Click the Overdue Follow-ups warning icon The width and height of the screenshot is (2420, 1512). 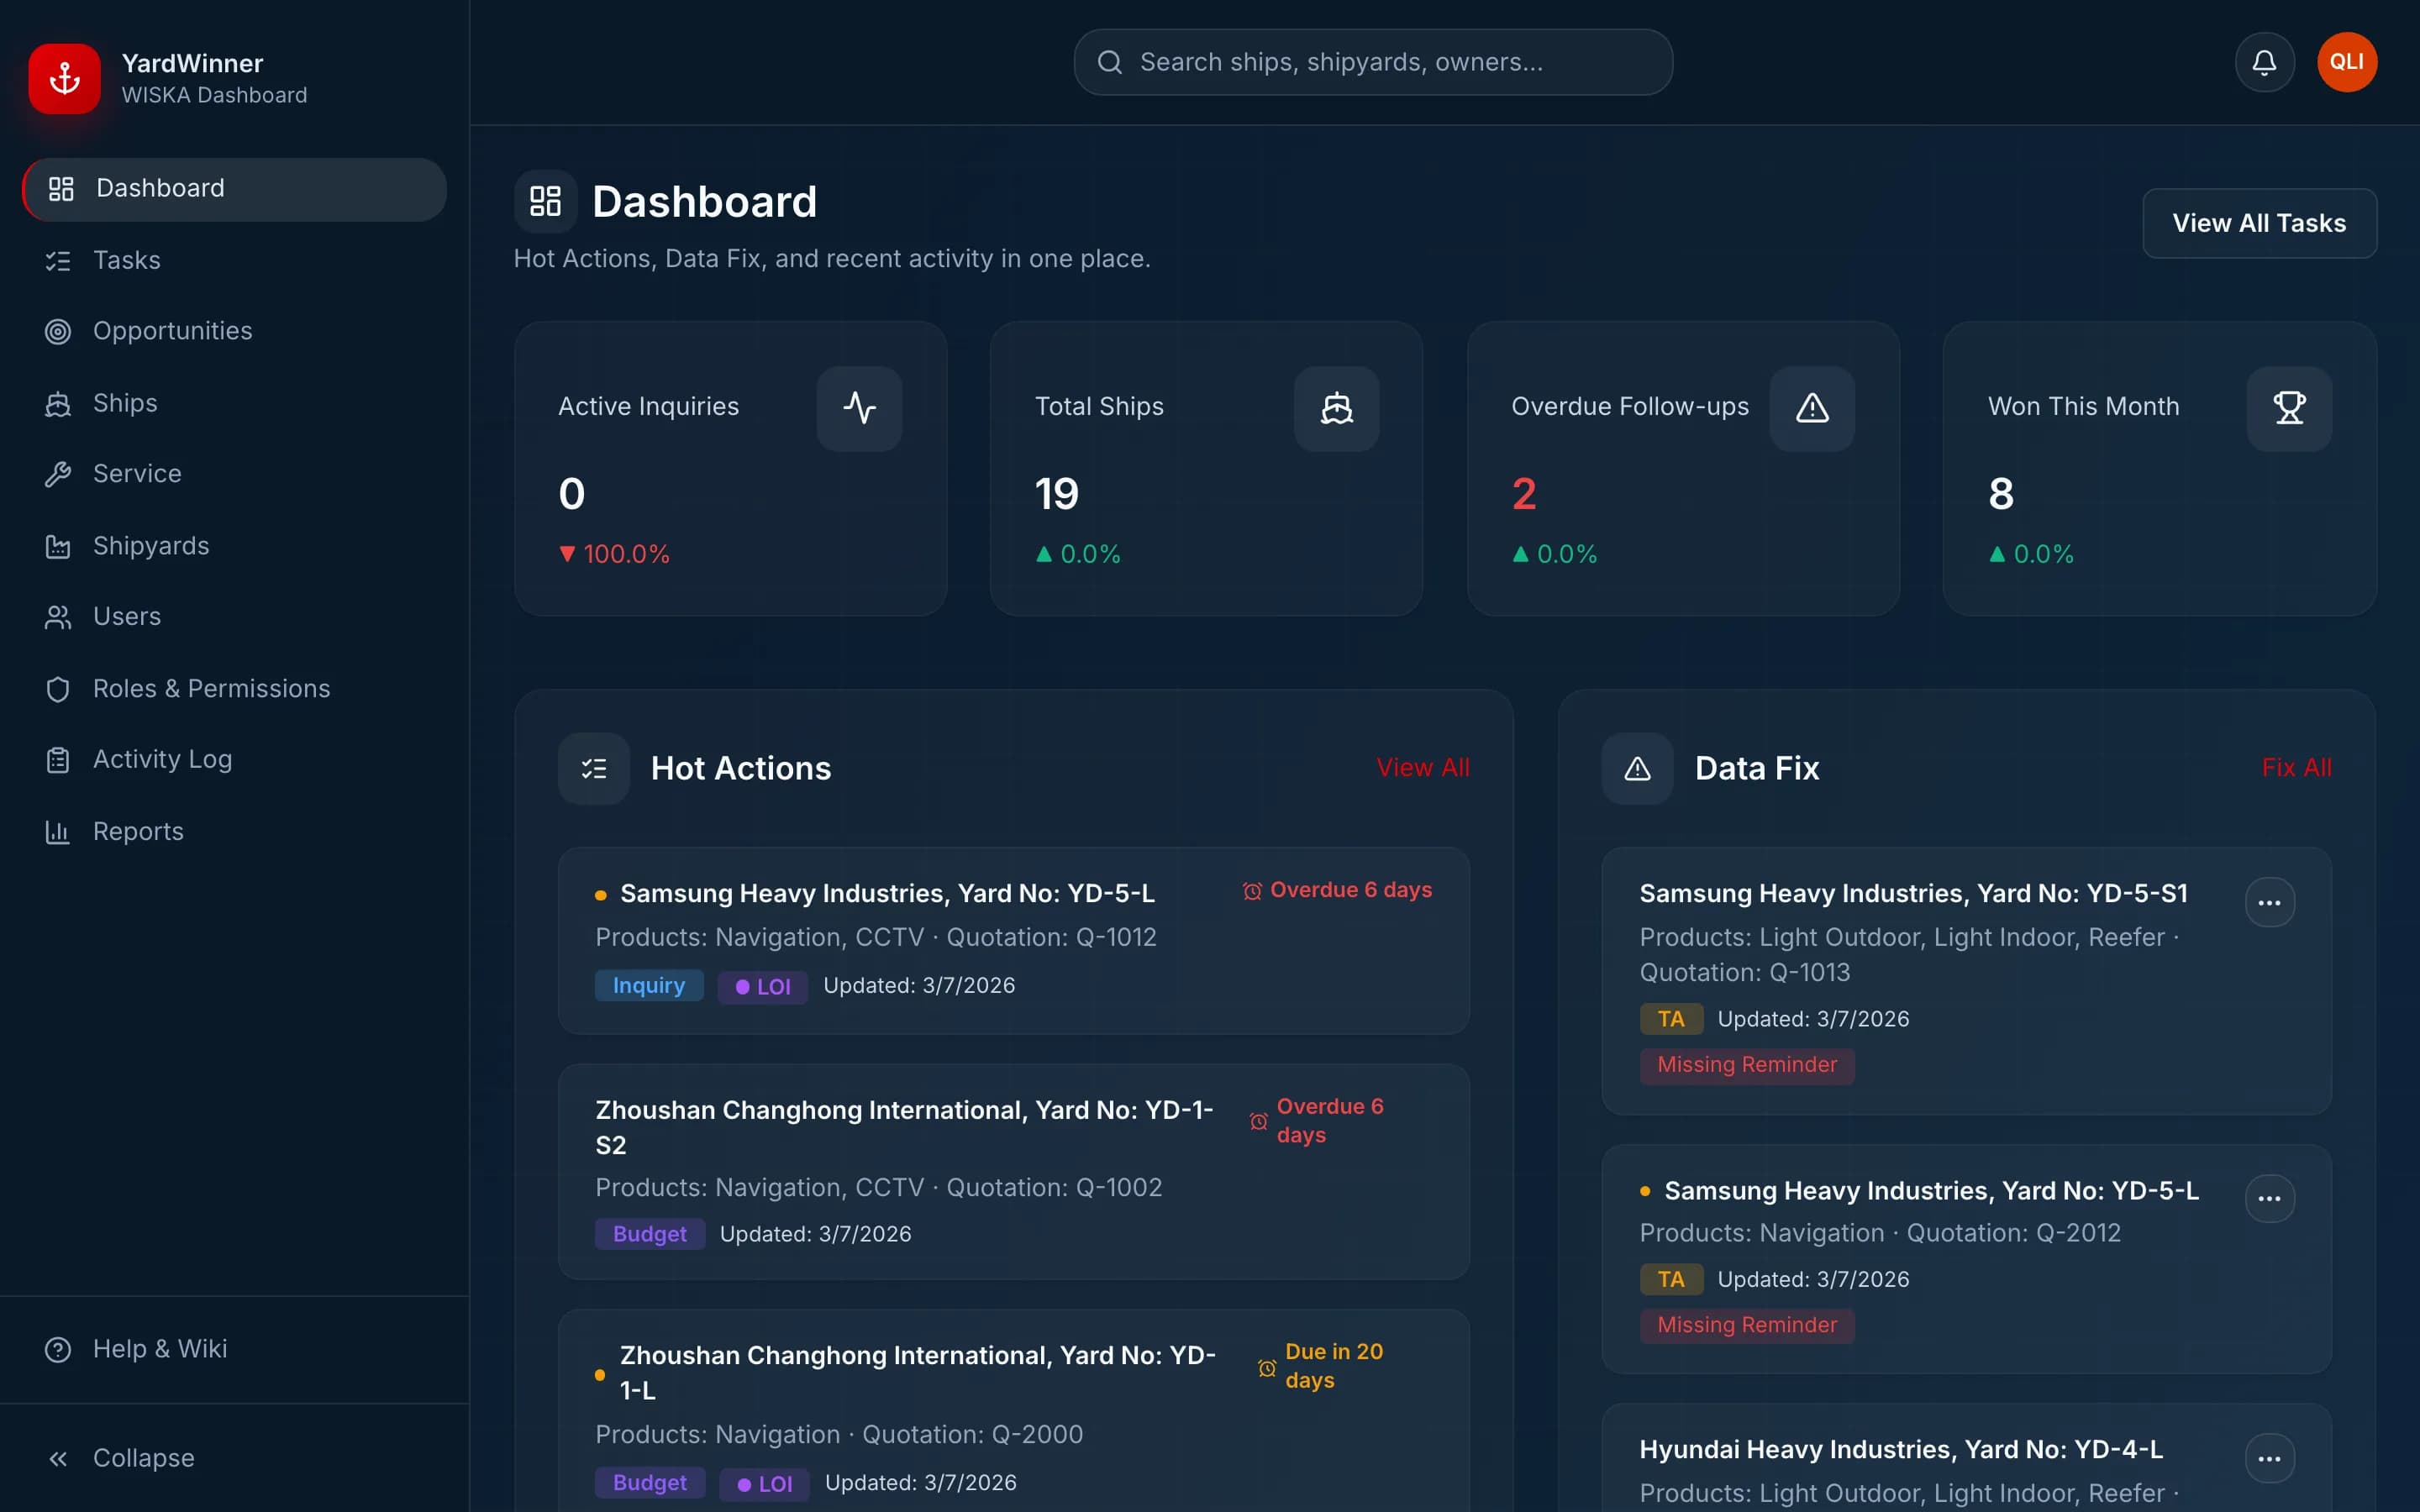pos(1813,408)
